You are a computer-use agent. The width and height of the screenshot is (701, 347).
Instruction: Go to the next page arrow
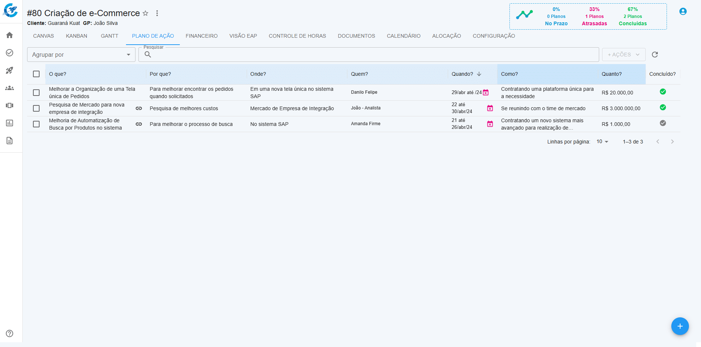[x=672, y=142]
